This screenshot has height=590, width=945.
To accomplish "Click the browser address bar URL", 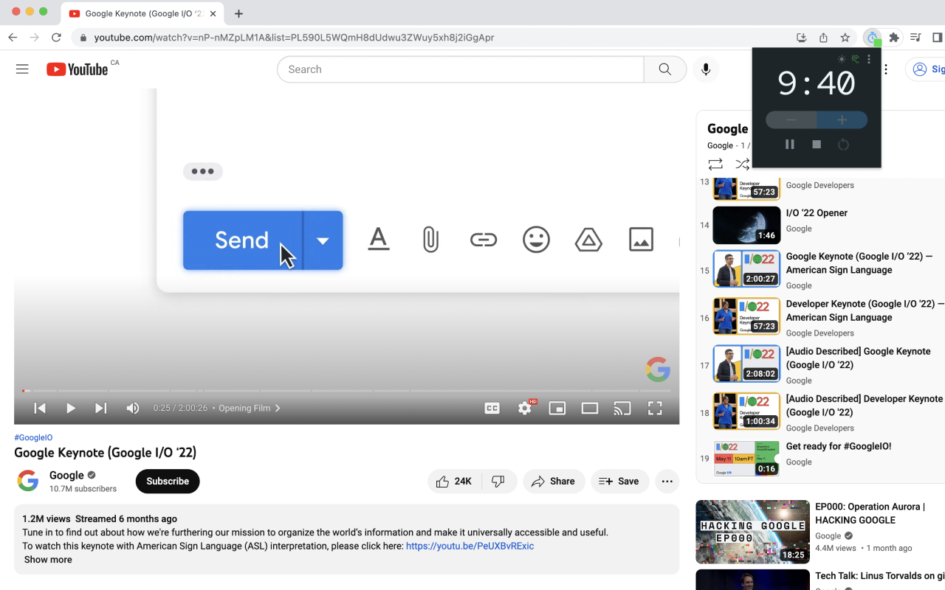I will 294,38.
